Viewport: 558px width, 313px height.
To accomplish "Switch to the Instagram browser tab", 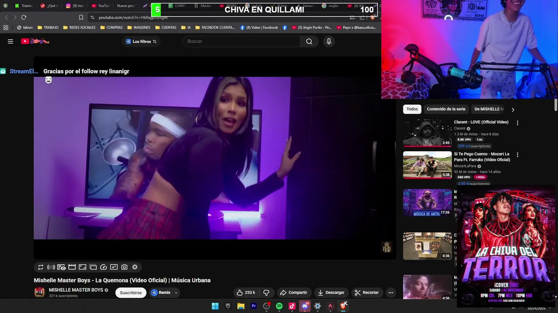I will [x=74, y=6].
